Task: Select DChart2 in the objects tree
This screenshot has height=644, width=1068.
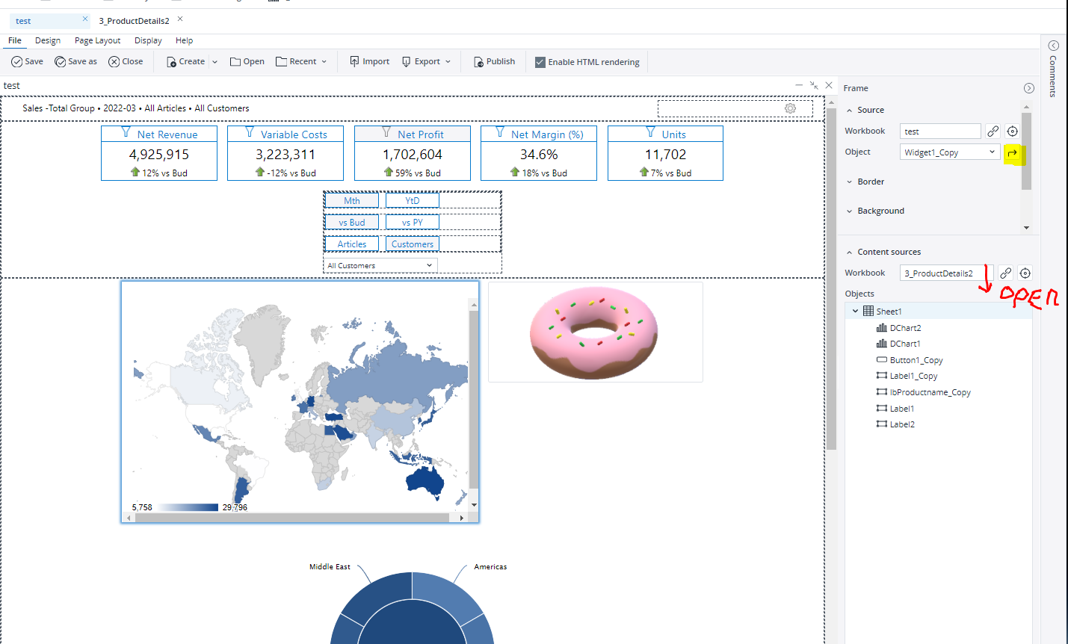Action: coord(905,328)
